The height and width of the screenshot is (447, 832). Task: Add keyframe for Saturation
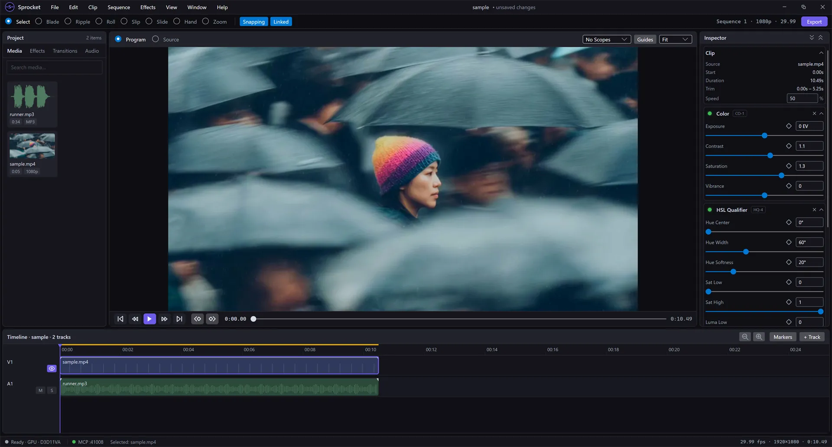point(789,166)
